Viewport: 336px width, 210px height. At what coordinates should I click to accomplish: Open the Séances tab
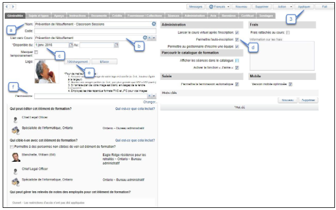click(x=173, y=16)
